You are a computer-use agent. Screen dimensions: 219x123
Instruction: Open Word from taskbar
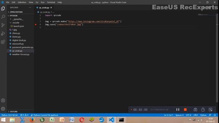click(72, 120)
